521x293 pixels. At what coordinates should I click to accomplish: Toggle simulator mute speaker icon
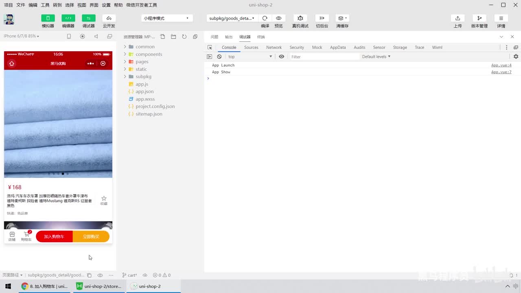coord(96,36)
